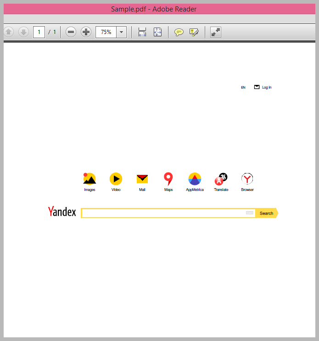Go to next page with down arrow
Image resolution: width=319 pixels, height=341 pixels.
pos(23,32)
